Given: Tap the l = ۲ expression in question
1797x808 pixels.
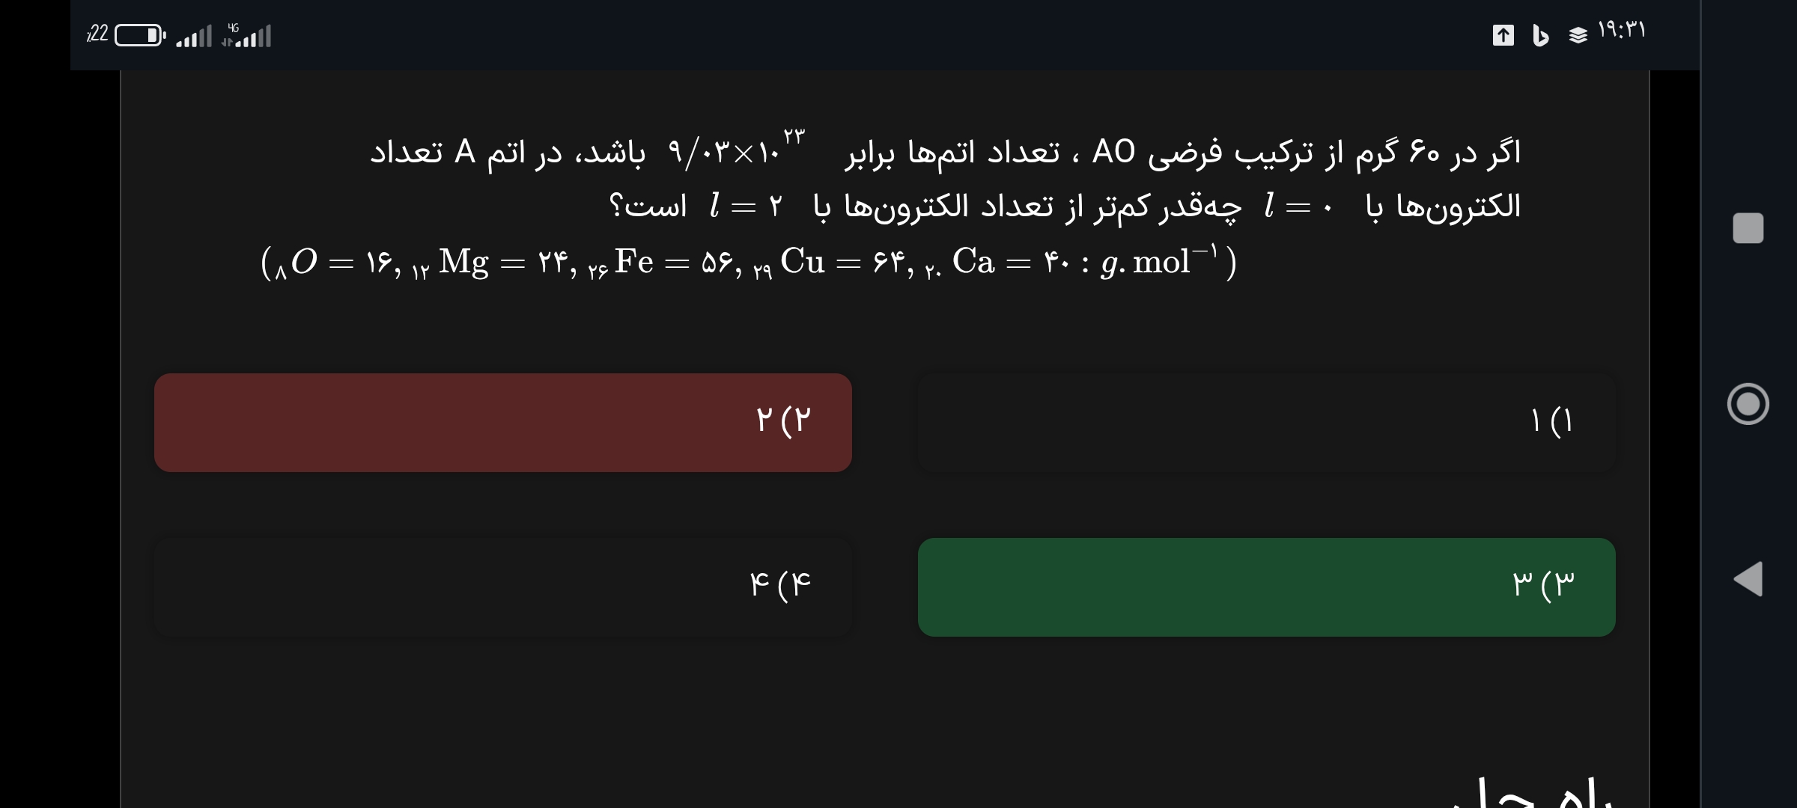Looking at the screenshot, I should point(746,206).
